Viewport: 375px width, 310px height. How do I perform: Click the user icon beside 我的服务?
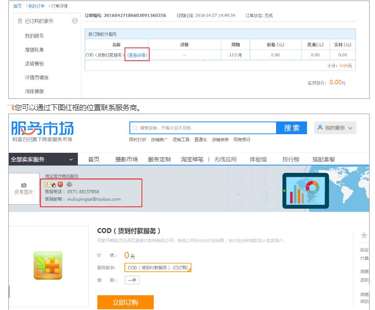320,127
